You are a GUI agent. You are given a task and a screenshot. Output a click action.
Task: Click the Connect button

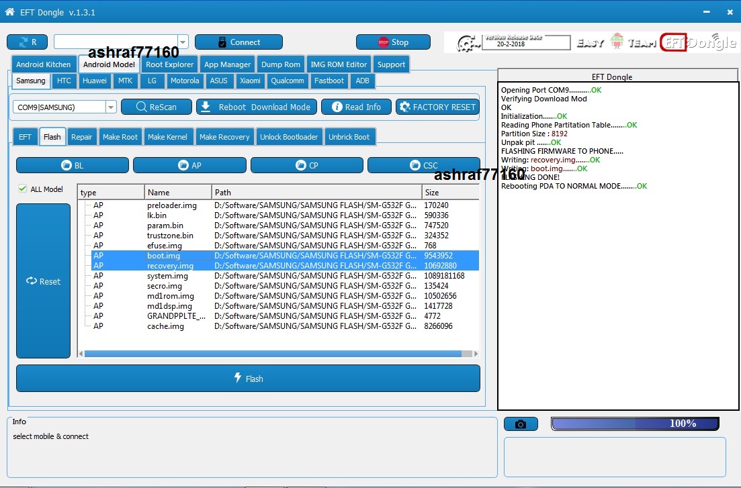point(238,42)
